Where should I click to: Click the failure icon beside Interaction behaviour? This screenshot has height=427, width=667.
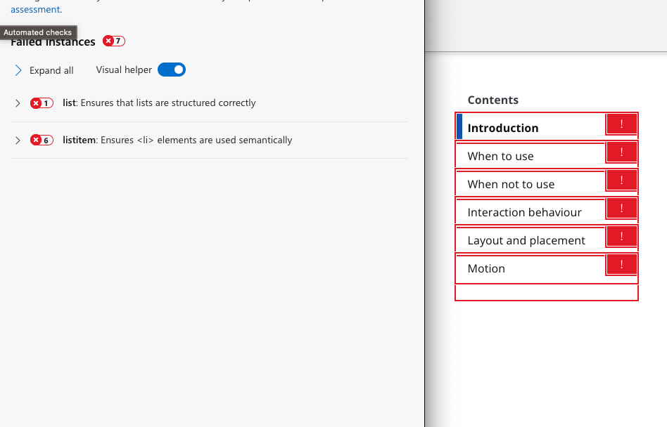(621, 208)
